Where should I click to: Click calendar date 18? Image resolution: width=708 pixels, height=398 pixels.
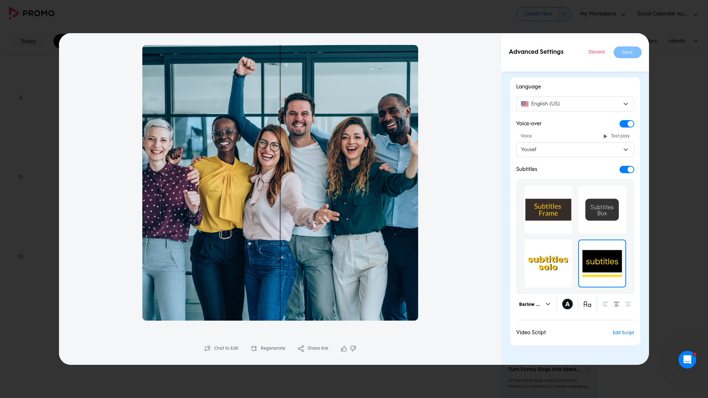click(x=21, y=257)
